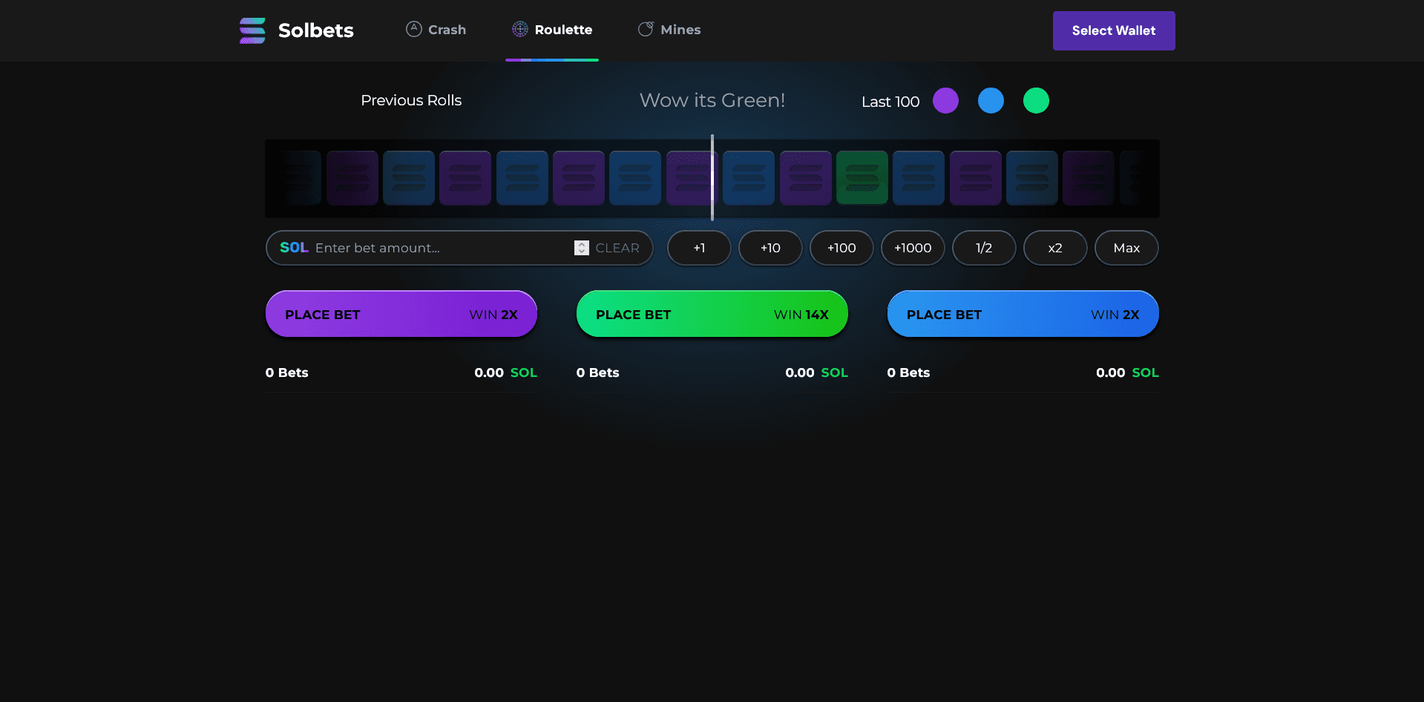Viewport: 1424px width, 702px height.
Task: Place bet on blue Win 2X
Action: tap(1023, 314)
